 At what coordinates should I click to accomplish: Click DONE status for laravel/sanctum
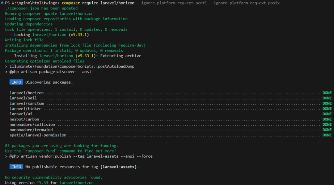click(327, 104)
